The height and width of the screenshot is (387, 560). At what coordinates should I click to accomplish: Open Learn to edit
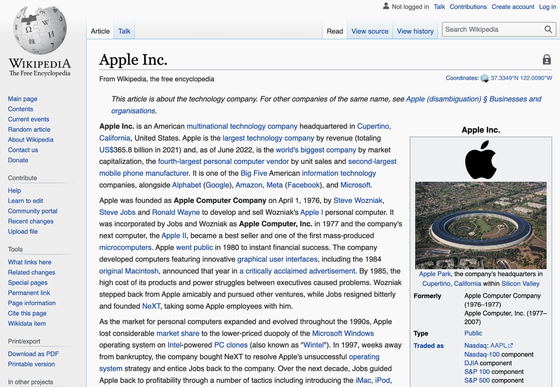pyautogui.click(x=26, y=201)
